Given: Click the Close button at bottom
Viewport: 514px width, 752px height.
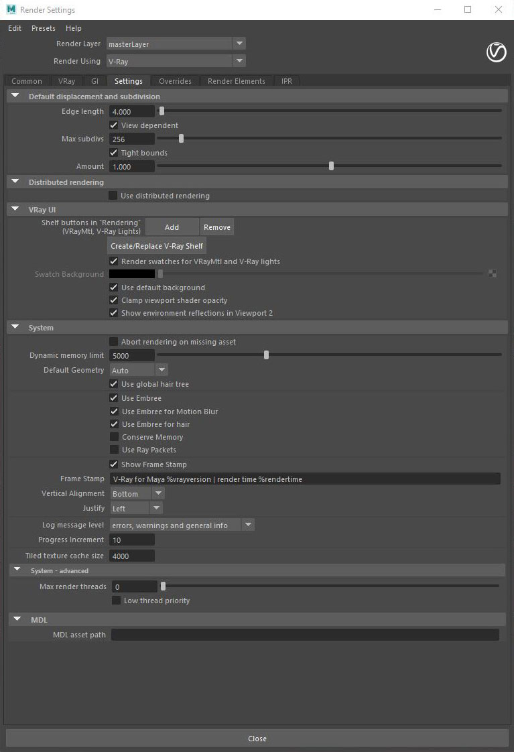Looking at the screenshot, I should [257, 739].
